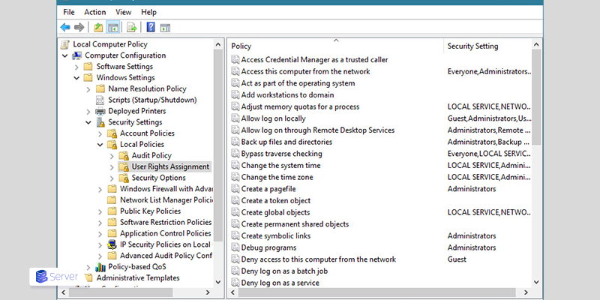The width and height of the screenshot is (600, 300).
Task: Select Create permanent shared objects policy
Action: coord(295,224)
